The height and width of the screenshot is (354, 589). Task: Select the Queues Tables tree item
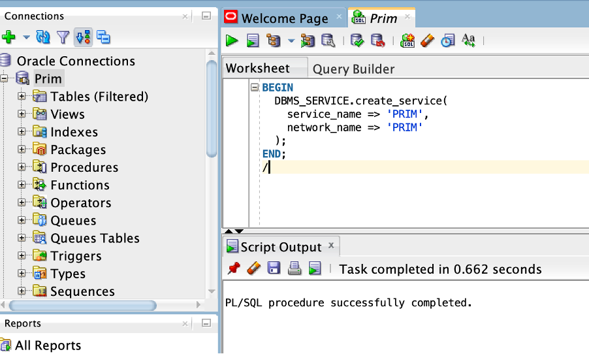(95, 238)
